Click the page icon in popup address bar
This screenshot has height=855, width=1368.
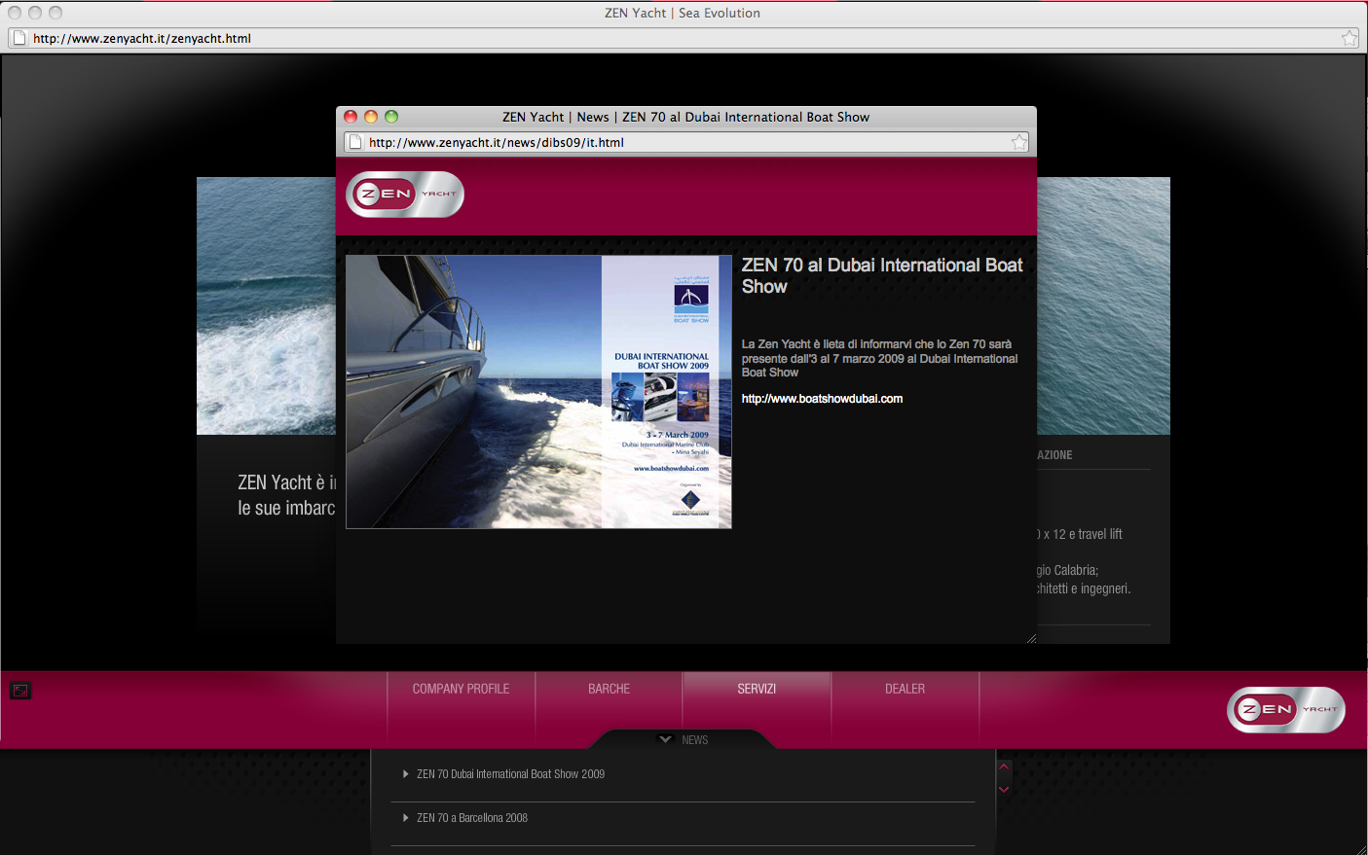355,142
